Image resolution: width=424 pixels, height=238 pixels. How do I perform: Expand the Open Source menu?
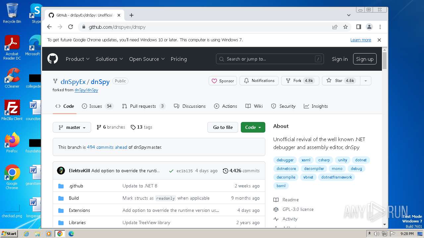pyautogui.click(x=147, y=59)
